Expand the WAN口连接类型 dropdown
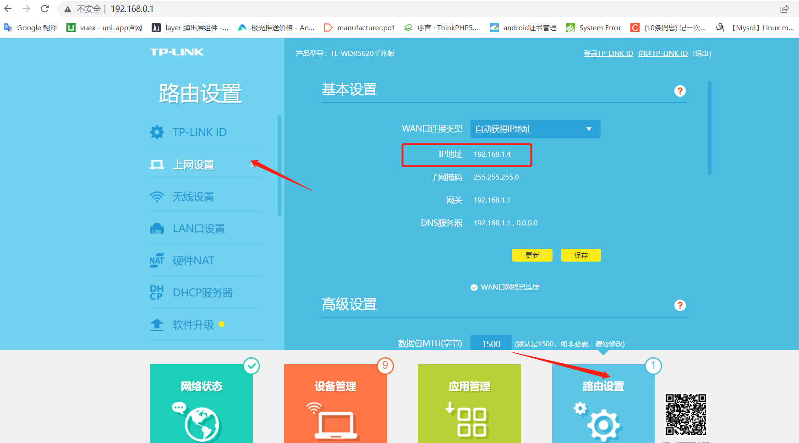This screenshot has width=799, height=443. point(535,129)
